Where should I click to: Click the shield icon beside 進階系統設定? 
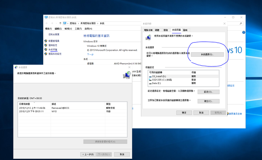(x=46, y=54)
